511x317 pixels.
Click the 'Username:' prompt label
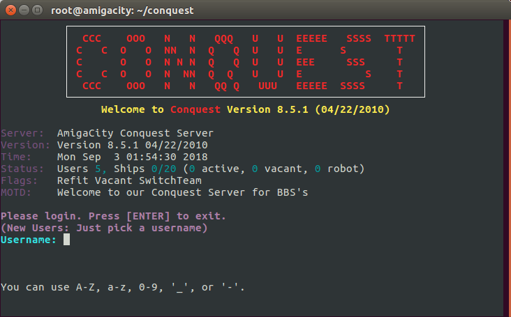tap(29, 240)
